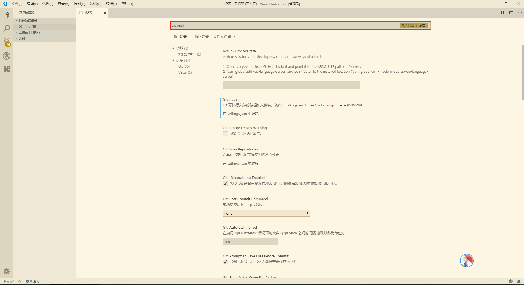Open notifications with the bell icon
Screen dimensions: 524x285
pos(519,281)
